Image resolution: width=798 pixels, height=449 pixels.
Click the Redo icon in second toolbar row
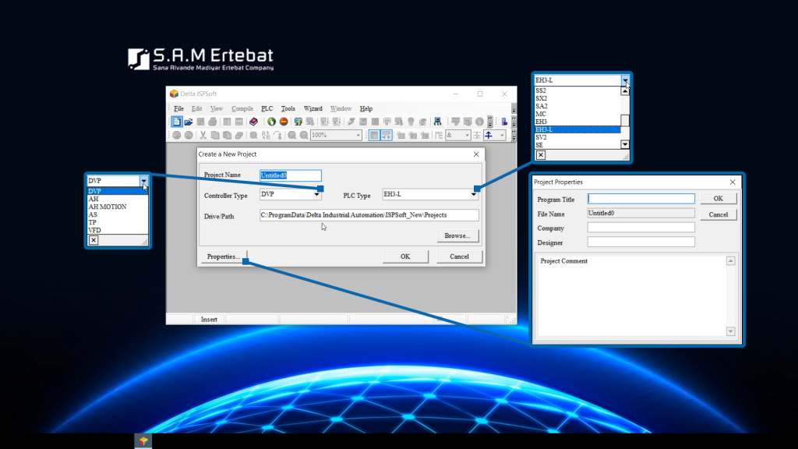(189, 136)
